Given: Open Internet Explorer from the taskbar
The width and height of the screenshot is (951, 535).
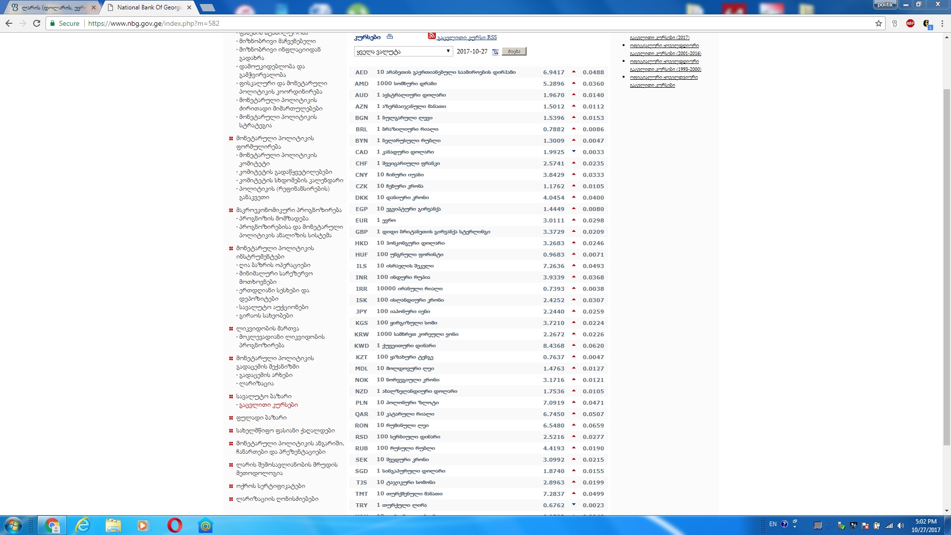Looking at the screenshot, I should coord(83,525).
